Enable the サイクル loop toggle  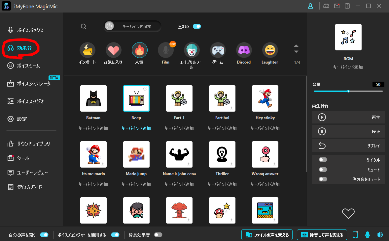point(323,160)
